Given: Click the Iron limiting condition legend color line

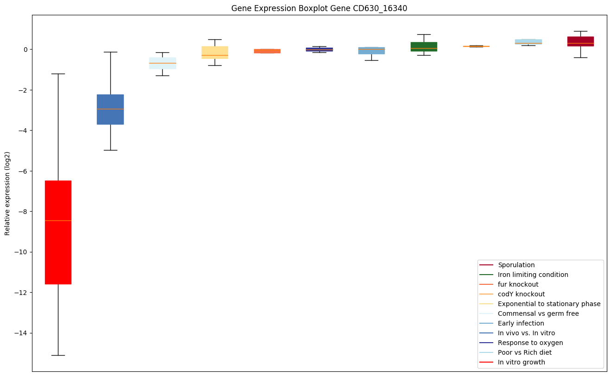Looking at the screenshot, I should click(x=486, y=275).
